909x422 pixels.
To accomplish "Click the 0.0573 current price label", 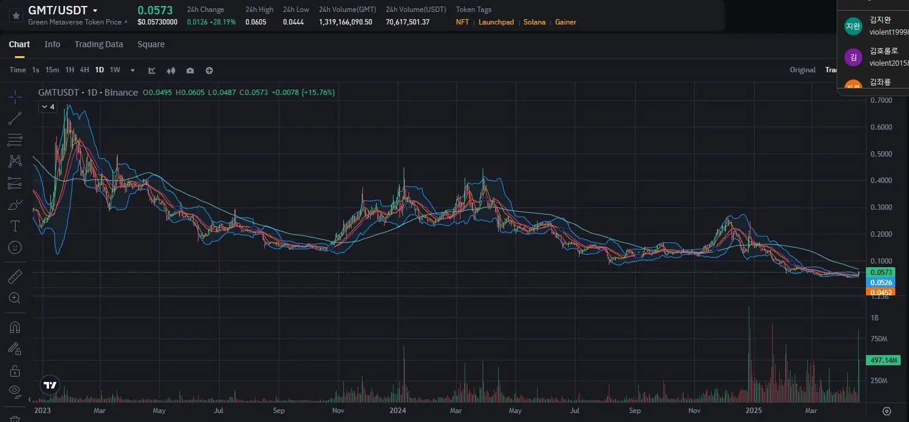I will click(x=881, y=273).
